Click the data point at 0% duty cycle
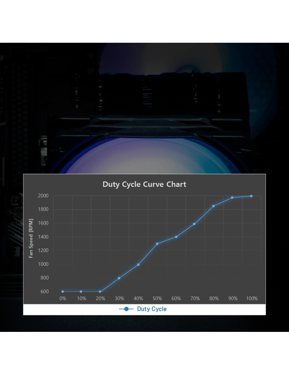The width and height of the screenshot is (289, 375). pyautogui.click(x=63, y=291)
